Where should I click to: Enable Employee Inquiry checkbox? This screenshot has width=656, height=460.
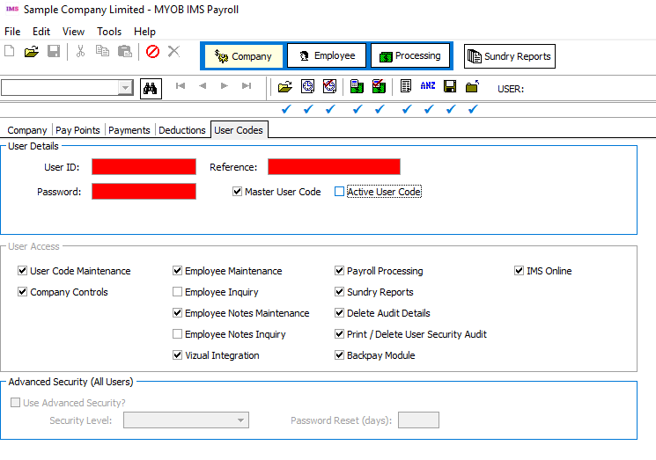click(x=177, y=292)
